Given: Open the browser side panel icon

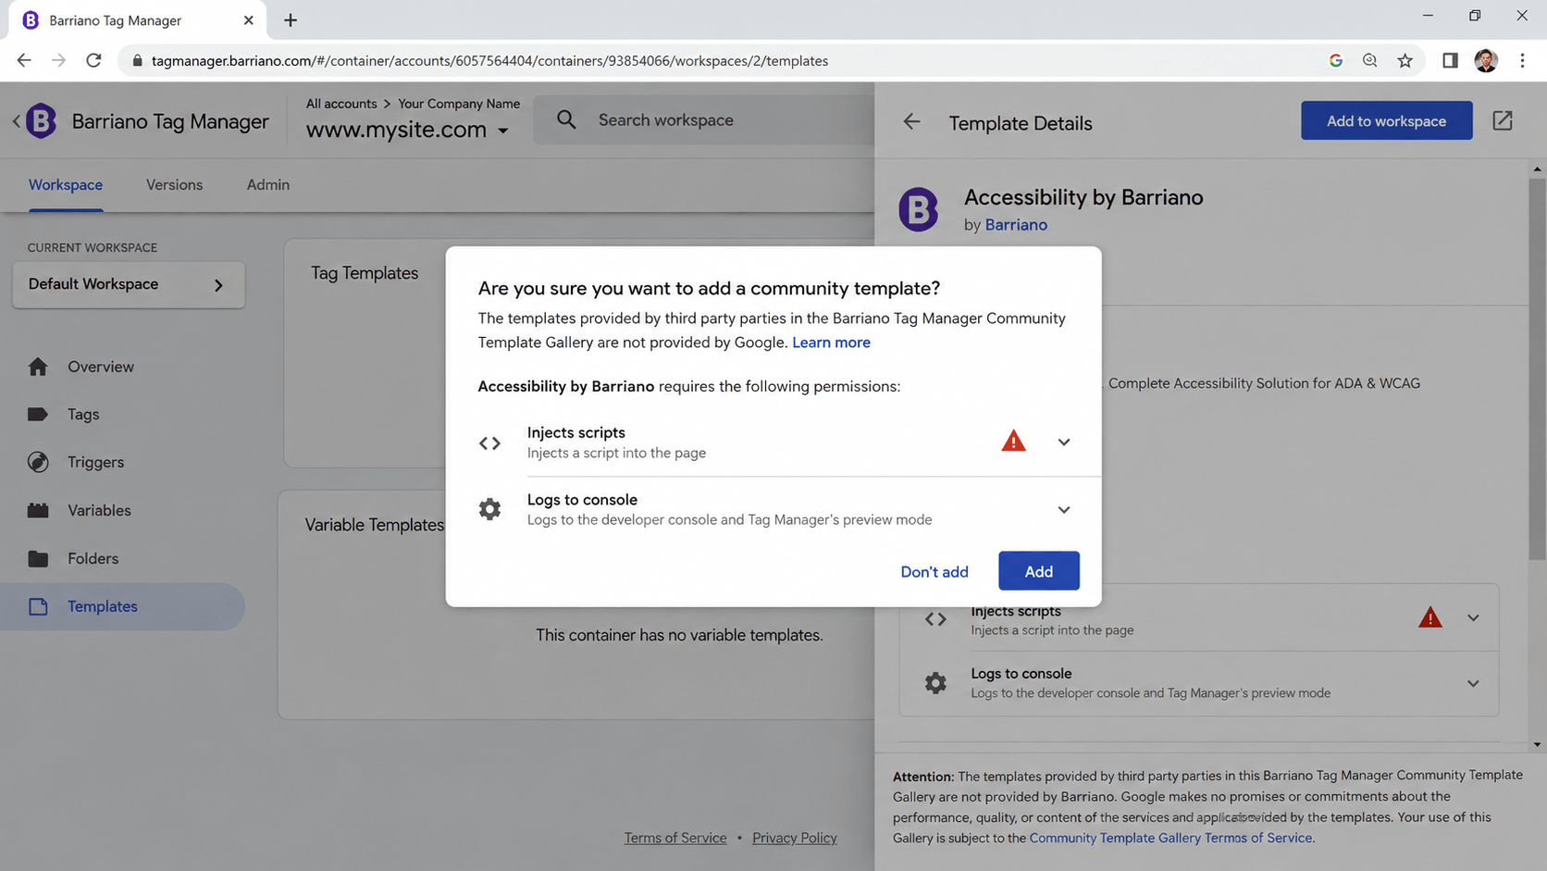Looking at the screenshot, I should (1450, 60).
